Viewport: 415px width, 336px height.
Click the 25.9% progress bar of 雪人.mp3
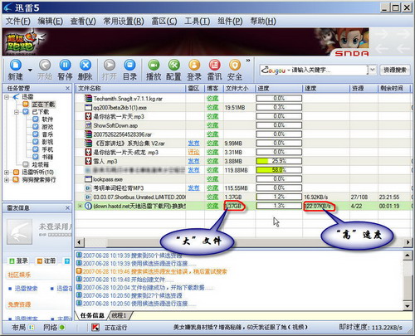pyautogui.click(x=279, y=161)
